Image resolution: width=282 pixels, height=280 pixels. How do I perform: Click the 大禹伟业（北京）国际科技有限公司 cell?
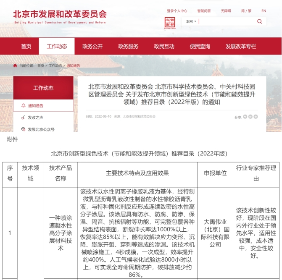tap(215, 233)
